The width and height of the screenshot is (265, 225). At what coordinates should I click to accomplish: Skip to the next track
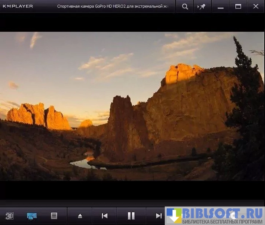pyautogui.click(x=158, y=216)
